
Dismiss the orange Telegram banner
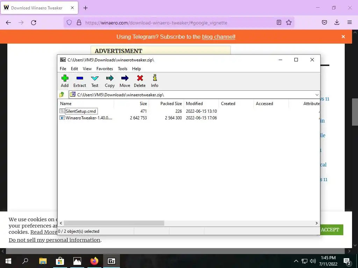(x=343, y=37)
